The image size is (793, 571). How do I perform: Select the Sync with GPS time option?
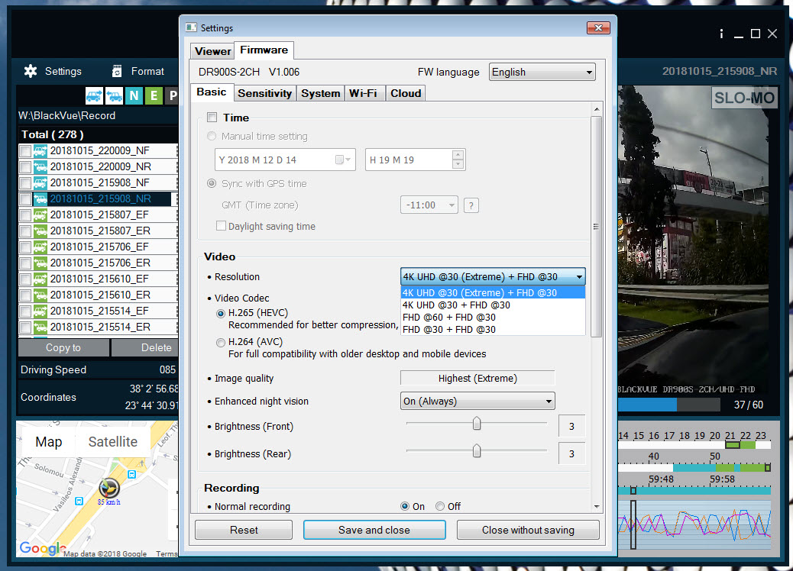(x=212, y=183)
